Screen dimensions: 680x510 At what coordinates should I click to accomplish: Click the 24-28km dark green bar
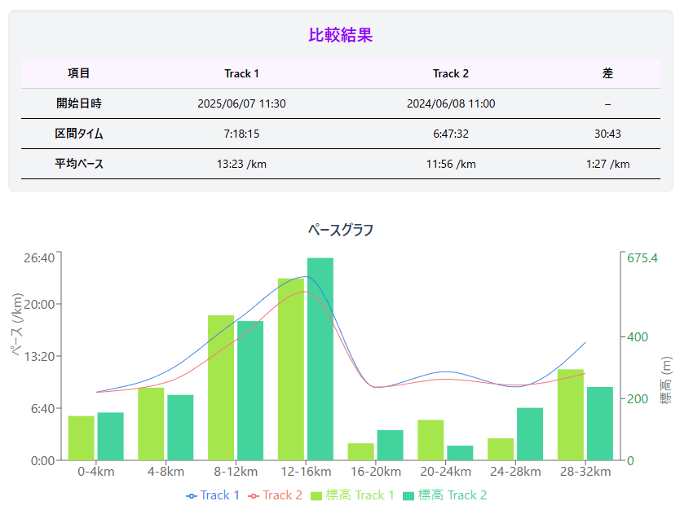coord(530,433)
